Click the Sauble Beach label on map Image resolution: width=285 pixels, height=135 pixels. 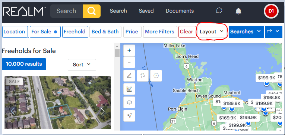click(186, 90)
